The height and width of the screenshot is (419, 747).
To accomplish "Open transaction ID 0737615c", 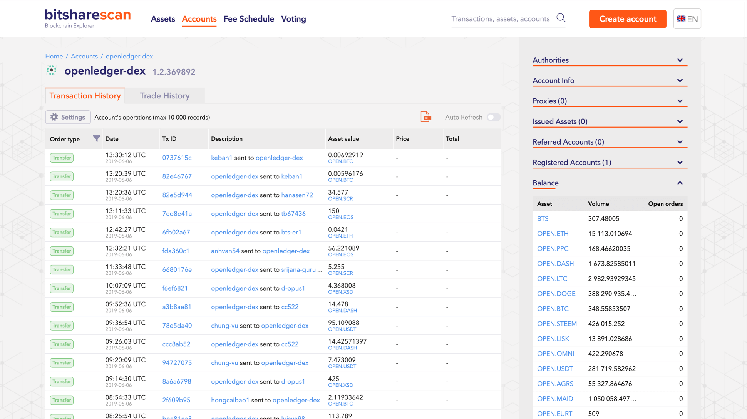I will tap(177, 158).
